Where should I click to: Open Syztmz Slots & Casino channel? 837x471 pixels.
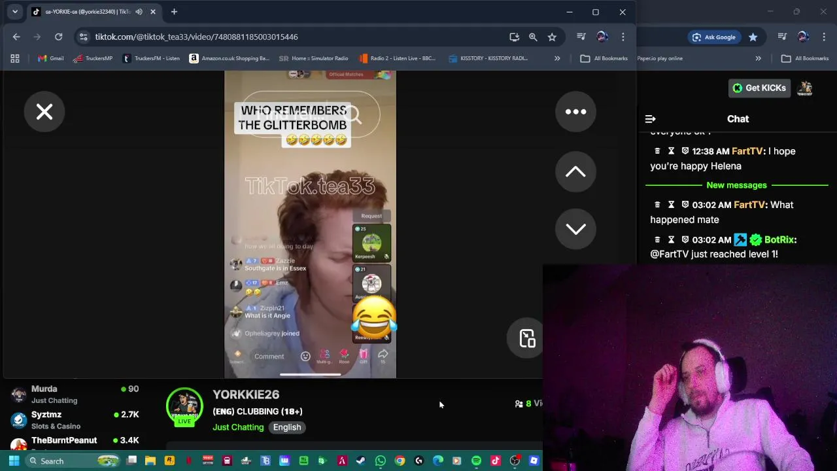(x=75, y=420)
